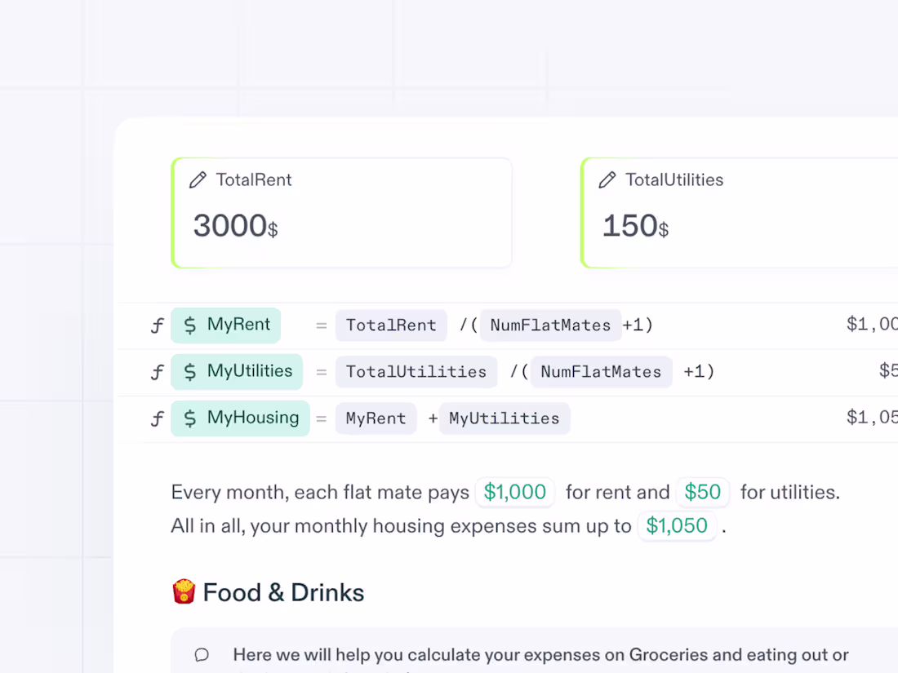
Task: Click the speech bubble comment icon
Action: [x=202, y=655]
